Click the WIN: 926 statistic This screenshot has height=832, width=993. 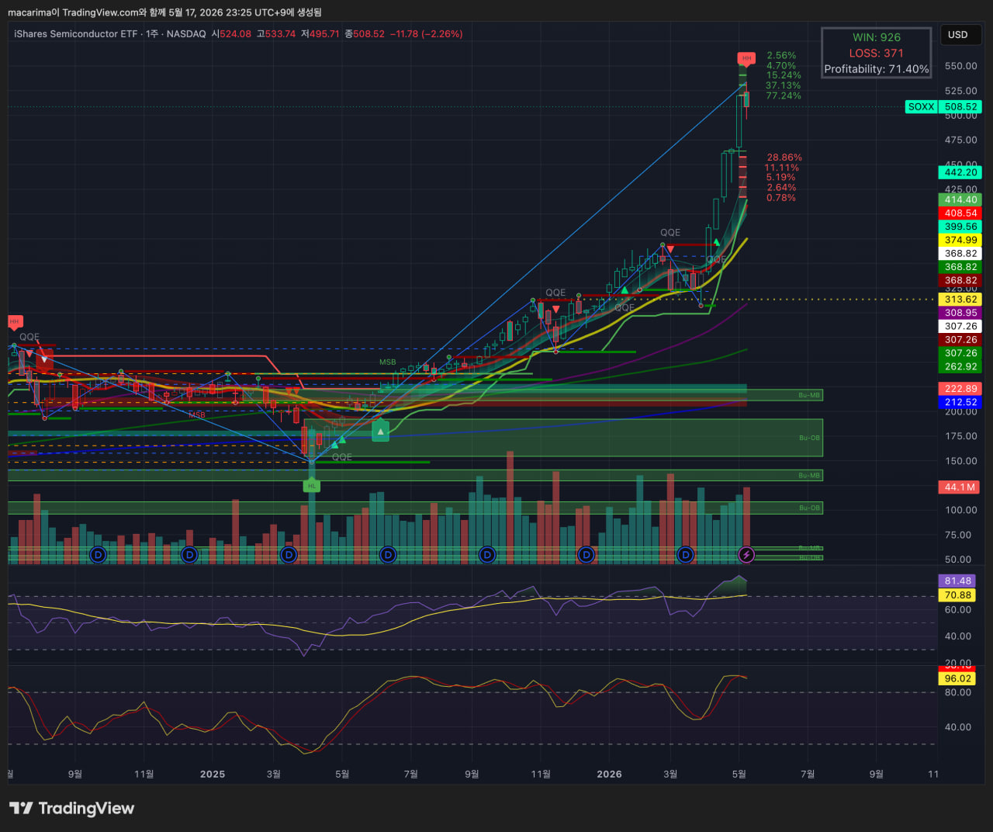pyautogui.click(x=877, y=37)
